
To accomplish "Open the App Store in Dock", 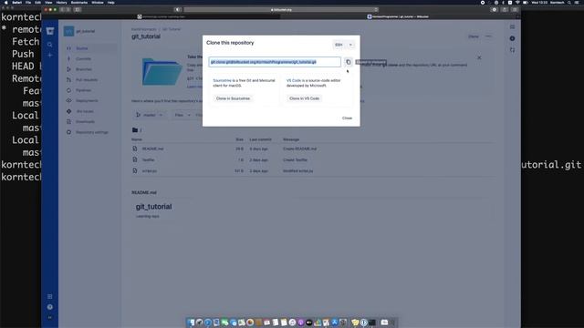I will click(335, 323).
